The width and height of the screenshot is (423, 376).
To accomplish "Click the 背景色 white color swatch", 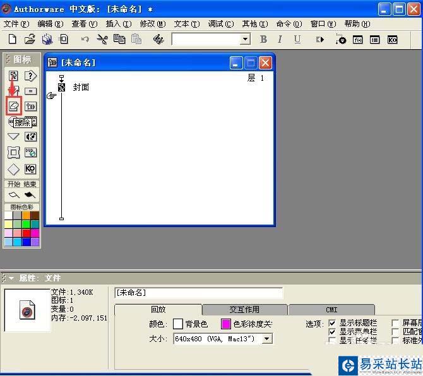I will coord(178,324).
